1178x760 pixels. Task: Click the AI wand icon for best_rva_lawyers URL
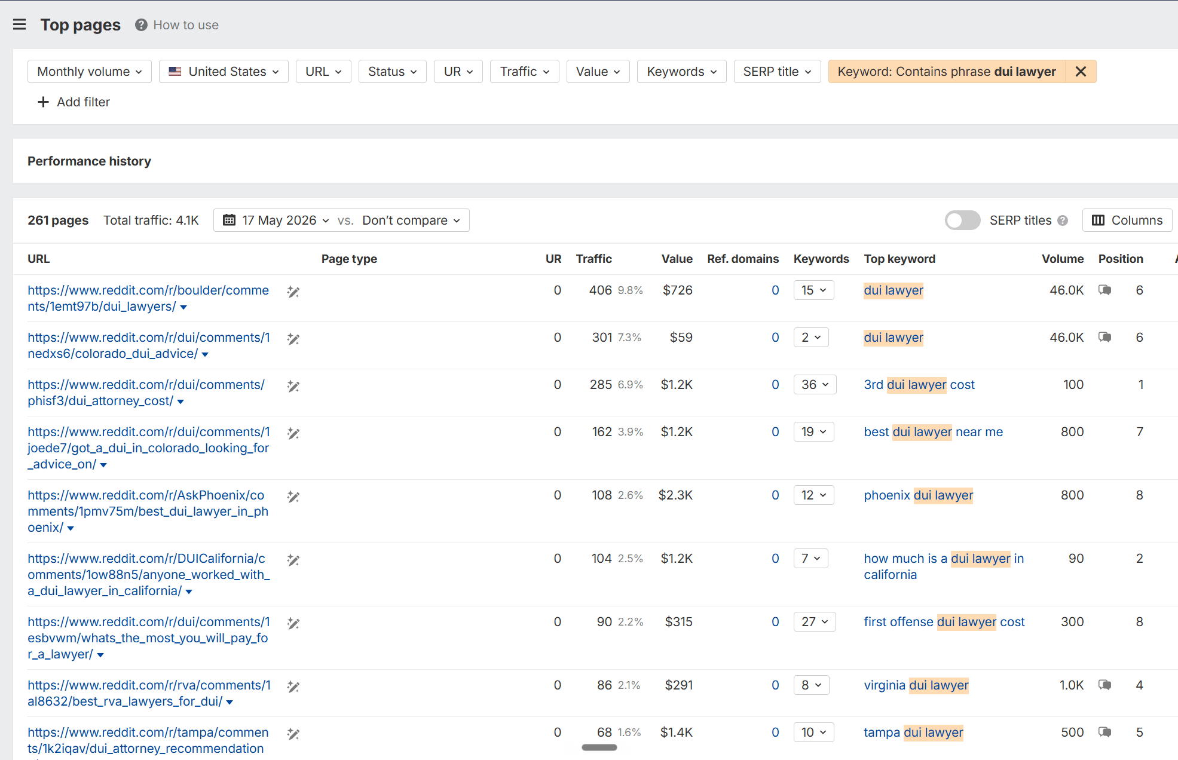click(293, 687)
